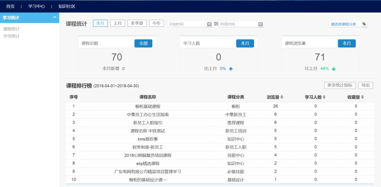Open the start time calendar icon
381x187 pixels.
click(x=209, y=24)
